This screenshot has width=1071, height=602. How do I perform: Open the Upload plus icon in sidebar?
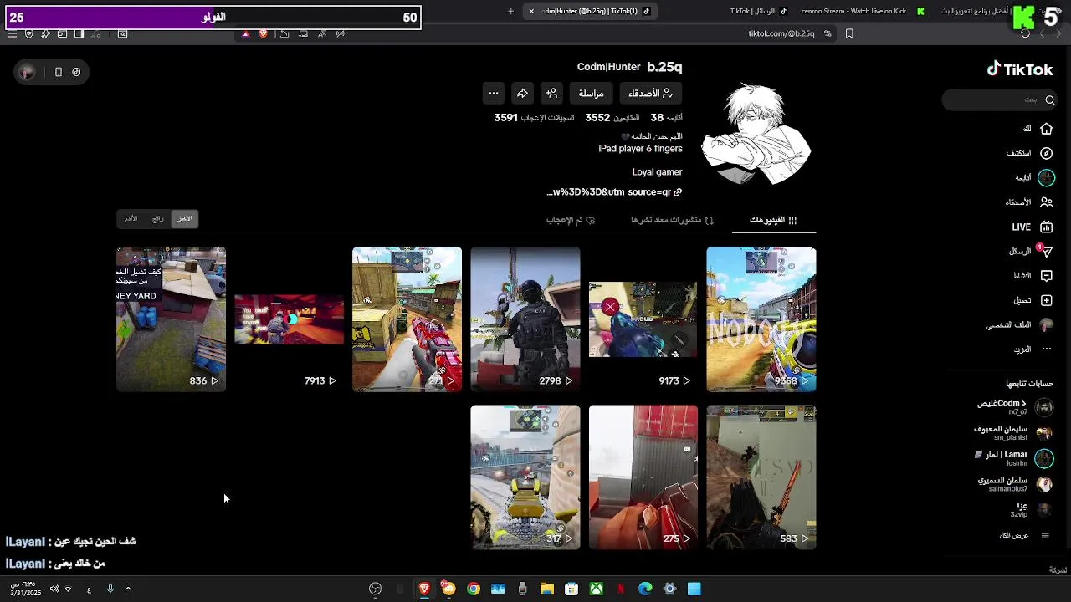[1046, 300]
